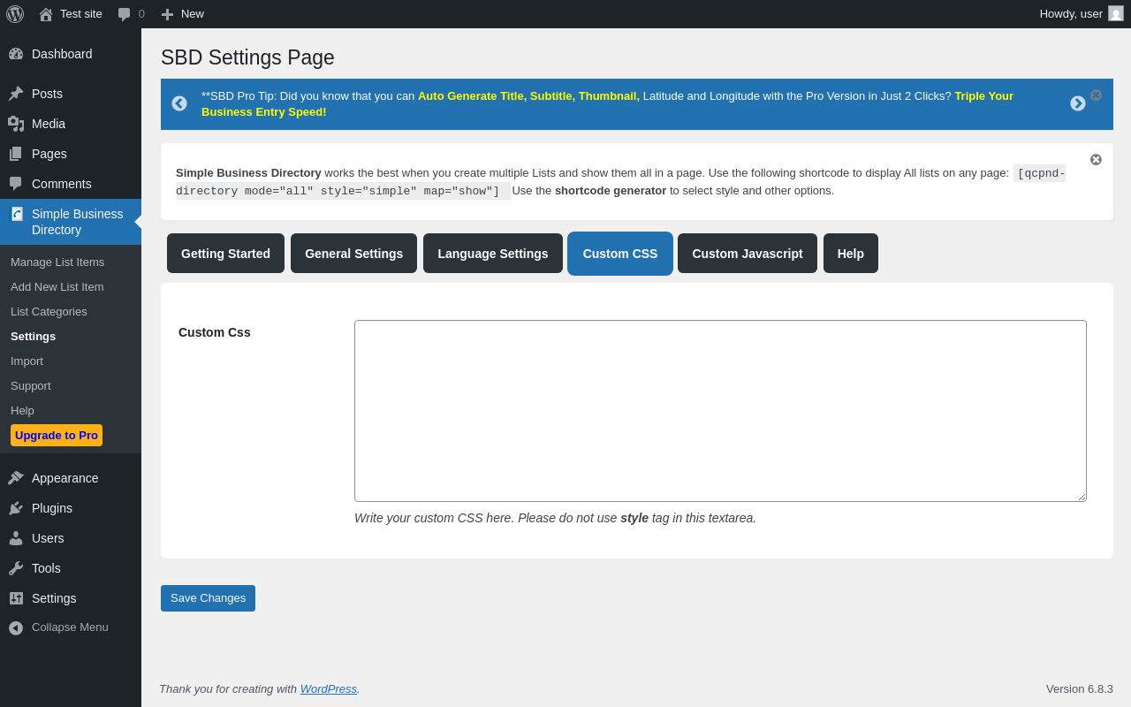Open the WordPress link in footer

point(329,689)
